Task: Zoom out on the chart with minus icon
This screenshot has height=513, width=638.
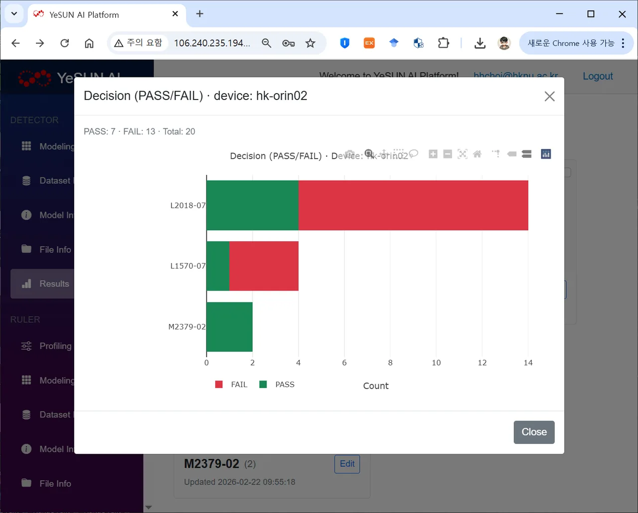Action: click(x=448, y=154)
